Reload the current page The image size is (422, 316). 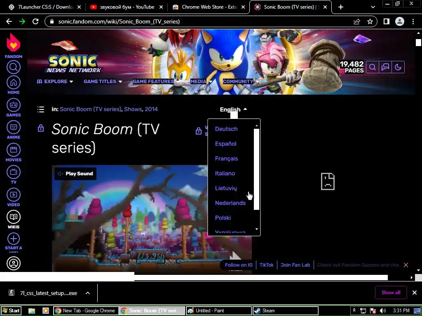35,21
